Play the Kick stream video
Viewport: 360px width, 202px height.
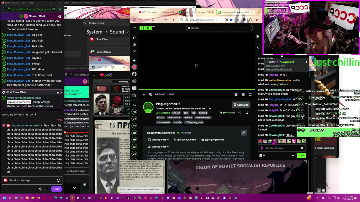point(143,95)
